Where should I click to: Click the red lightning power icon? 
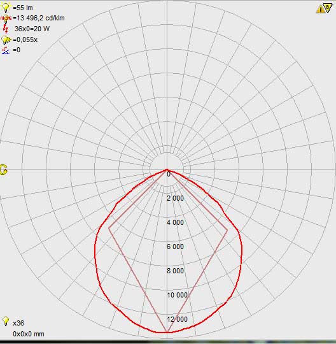(6, 29)
